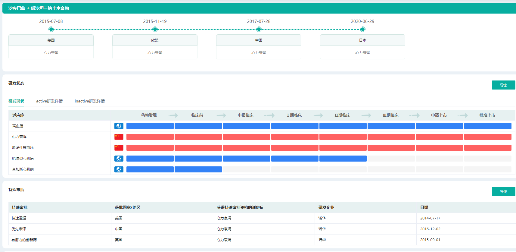The width and height of the screenshot is (516, 252).
Task: Click the globe icon in 肥厚型心肌病 row
Action: (x=119, y=159)
